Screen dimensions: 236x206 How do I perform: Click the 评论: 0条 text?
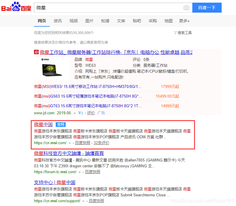pyautogui.click(x=141, y=59)
